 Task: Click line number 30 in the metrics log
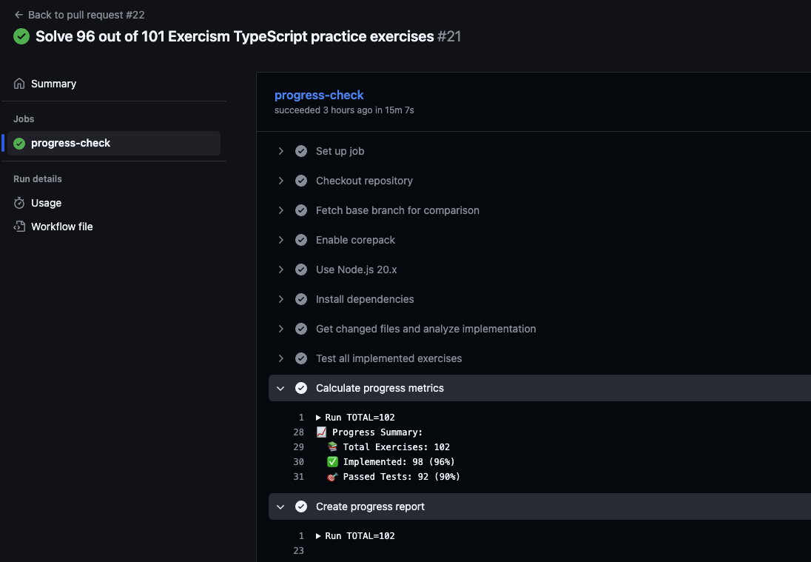tap(299, 461)
